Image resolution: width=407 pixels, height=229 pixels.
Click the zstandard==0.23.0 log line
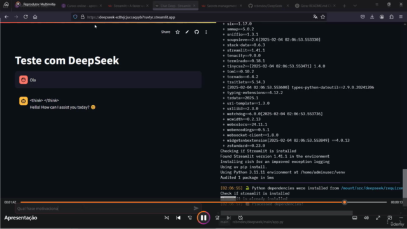pyautogui.click(x=246, y=146)
